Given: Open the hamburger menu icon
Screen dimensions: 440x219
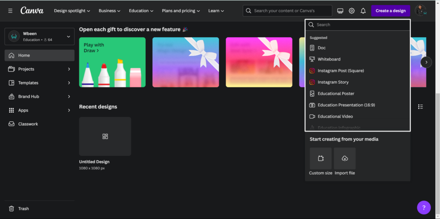Looking at the screenshot, I should tap(10, 11).
